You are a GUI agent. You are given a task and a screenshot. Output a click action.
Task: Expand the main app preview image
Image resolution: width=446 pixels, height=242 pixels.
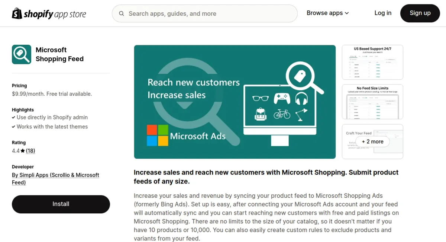pyautogui.click(x=235, y=101)
